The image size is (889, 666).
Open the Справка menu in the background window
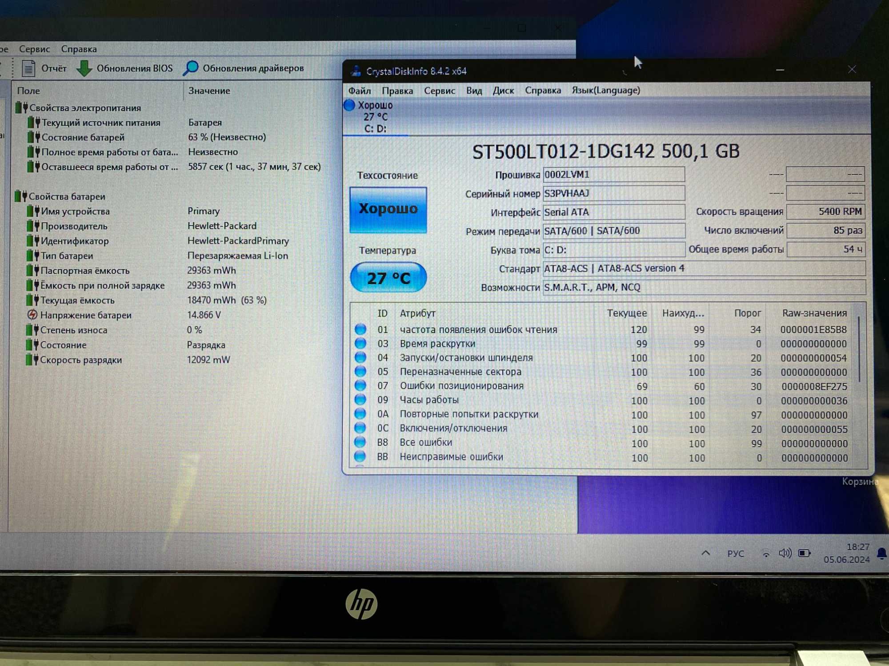79,49
